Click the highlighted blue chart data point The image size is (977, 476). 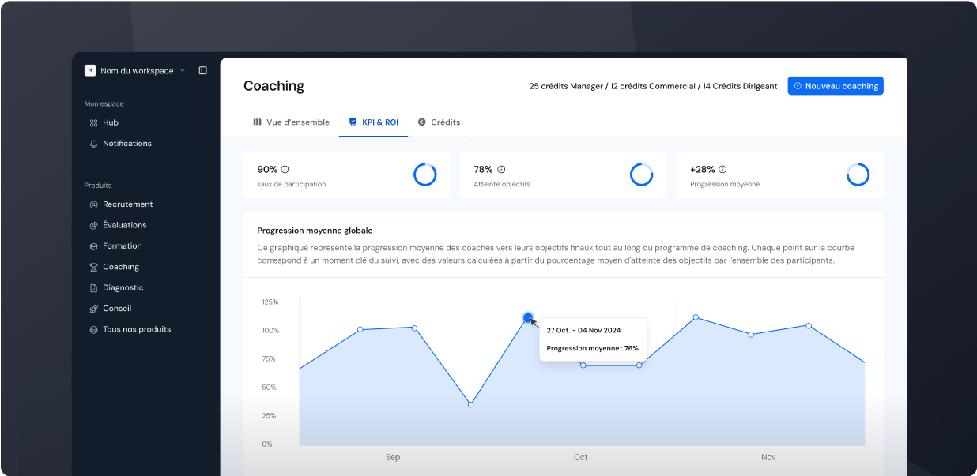click(528, 318)
